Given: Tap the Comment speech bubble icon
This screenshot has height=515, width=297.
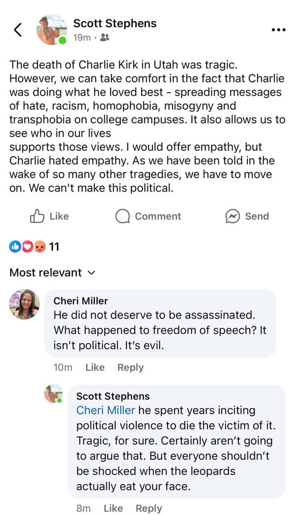Looking at the screenshot, I should (123, 217).
